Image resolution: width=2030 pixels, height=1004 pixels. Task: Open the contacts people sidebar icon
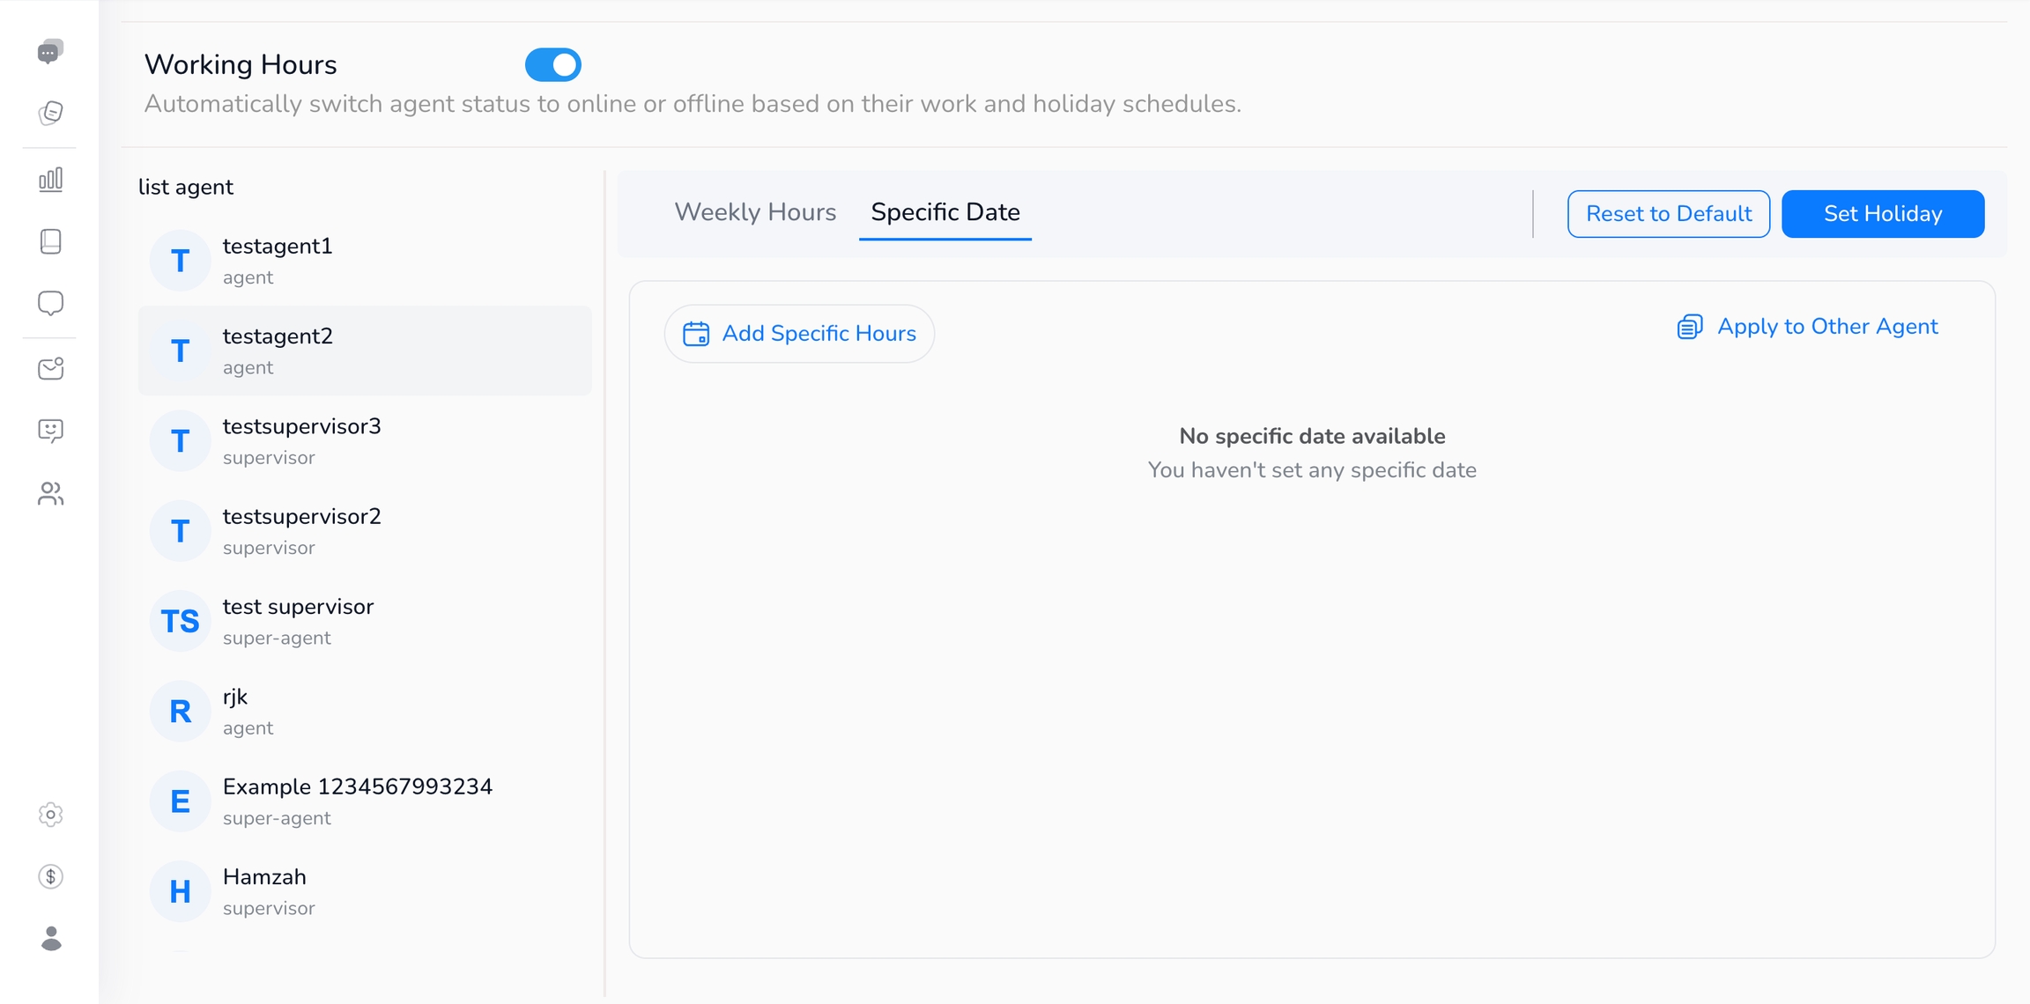(x=50, y=494)
